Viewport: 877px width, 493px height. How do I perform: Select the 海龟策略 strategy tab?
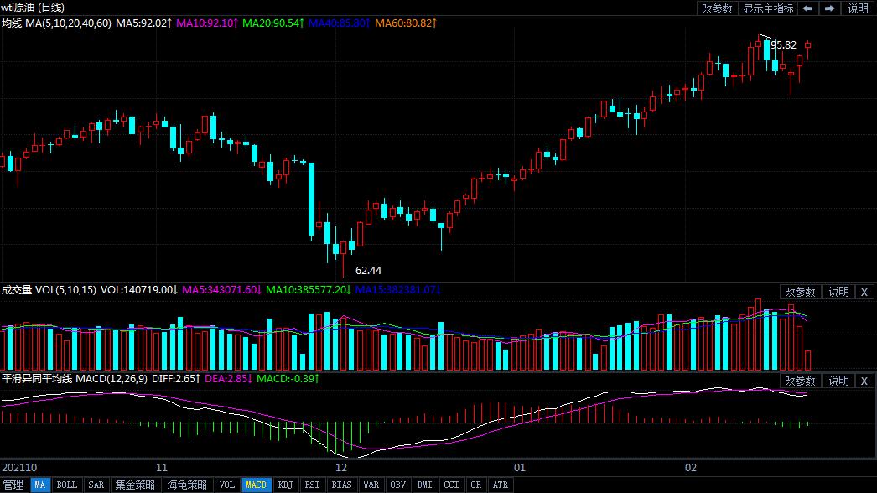tap(187, 485)
